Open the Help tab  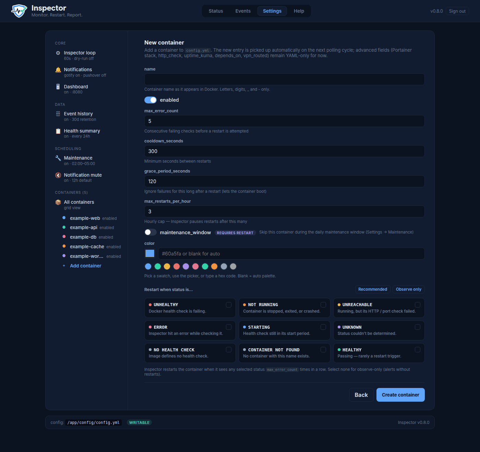299,11
